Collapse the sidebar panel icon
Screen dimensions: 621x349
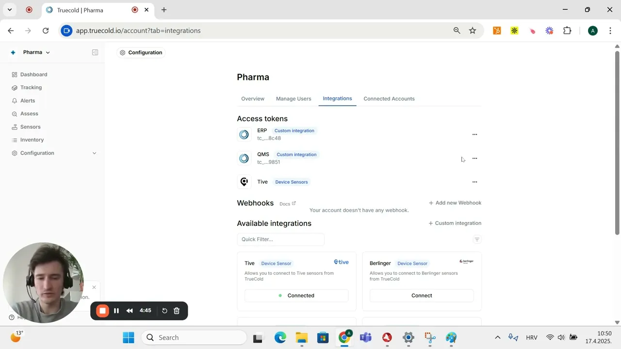pyautogui.click(x=95, y=52)
